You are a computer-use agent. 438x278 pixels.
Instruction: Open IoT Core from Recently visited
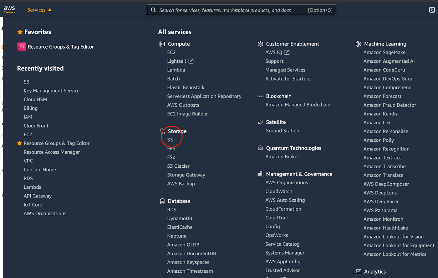(33, 205)
